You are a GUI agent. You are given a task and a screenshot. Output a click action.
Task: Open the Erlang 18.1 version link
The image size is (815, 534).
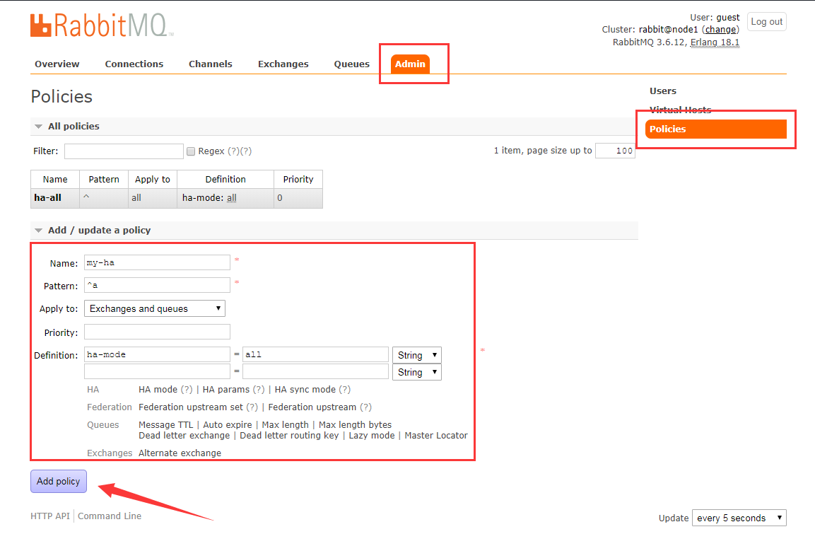click(715, 42)
